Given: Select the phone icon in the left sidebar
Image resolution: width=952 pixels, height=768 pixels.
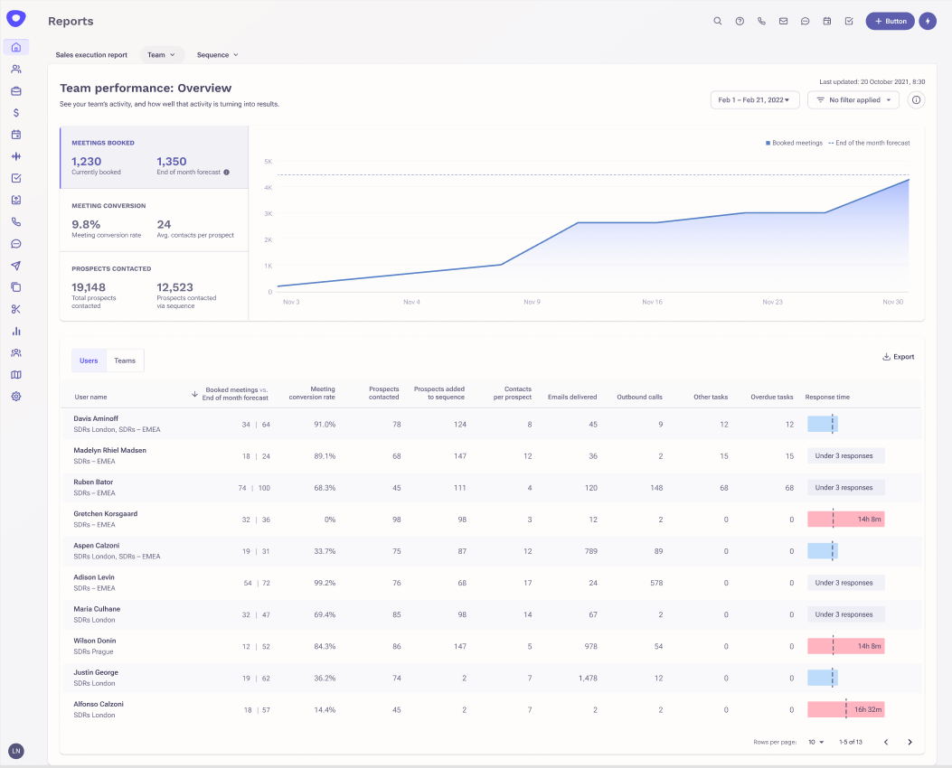Looking at the screenshot, I should 16,221.
